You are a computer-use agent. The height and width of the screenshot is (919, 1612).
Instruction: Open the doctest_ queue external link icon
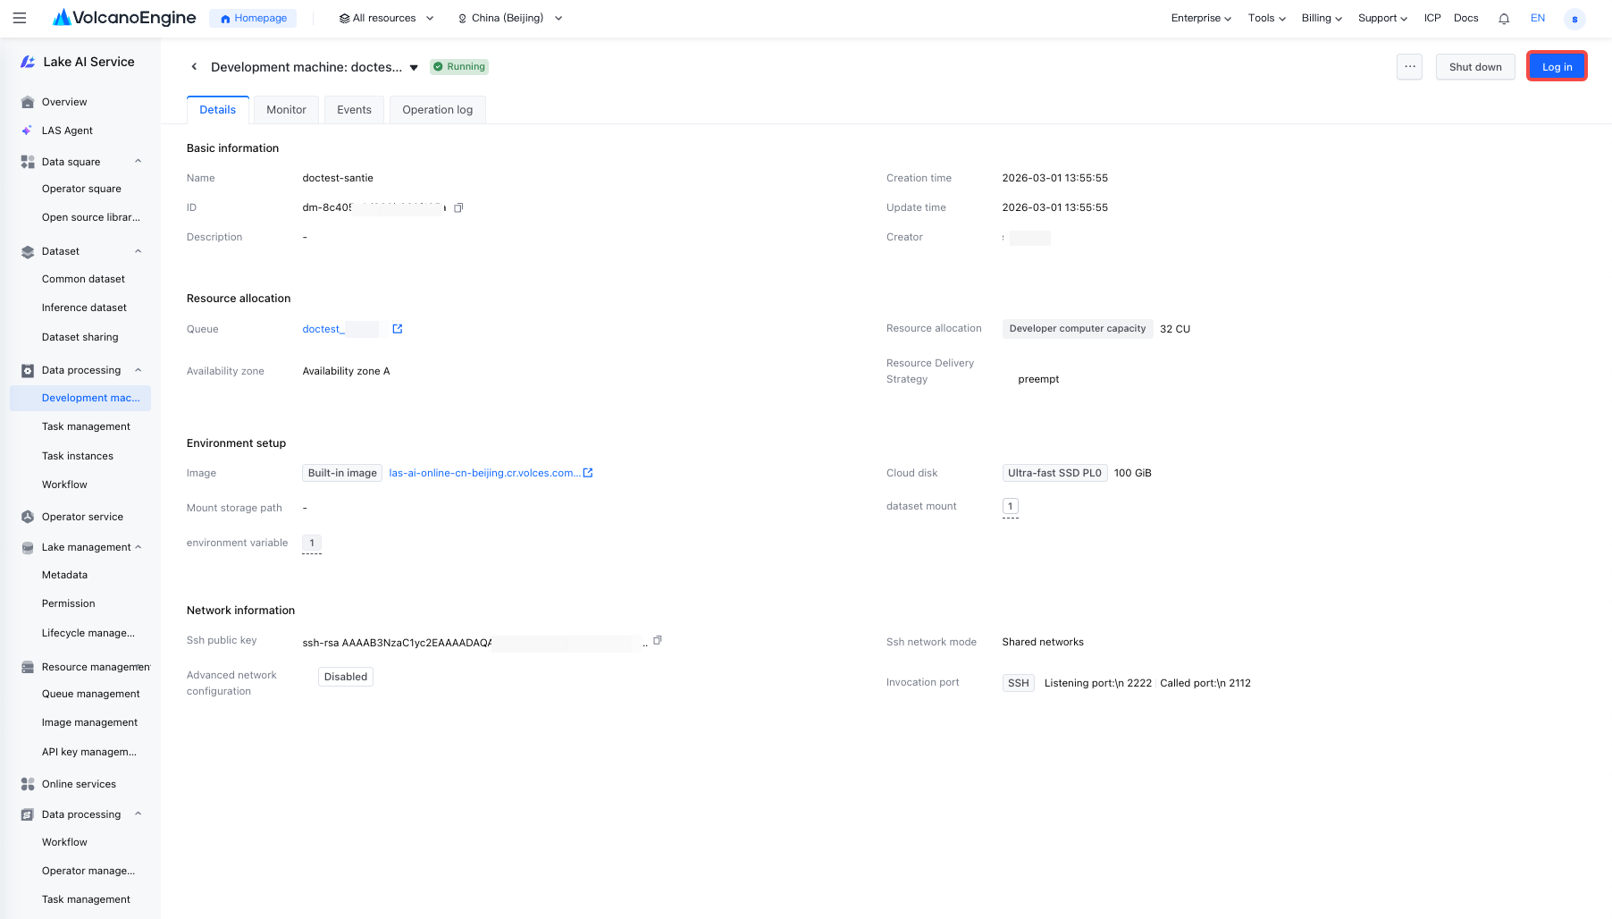(398, 329)
